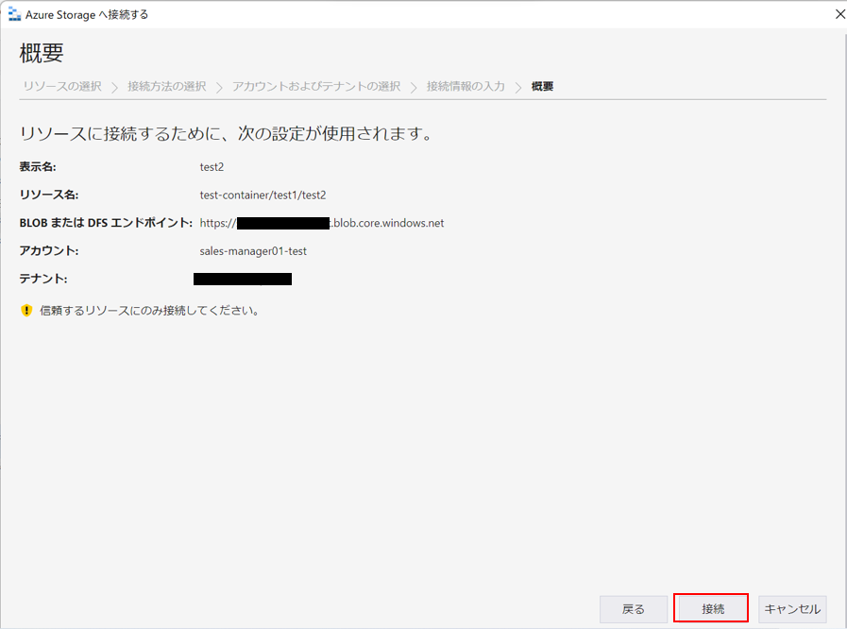Click the 戻る (Back) button
This screenshot has height=629, width=847.
[x=633, y=609]
